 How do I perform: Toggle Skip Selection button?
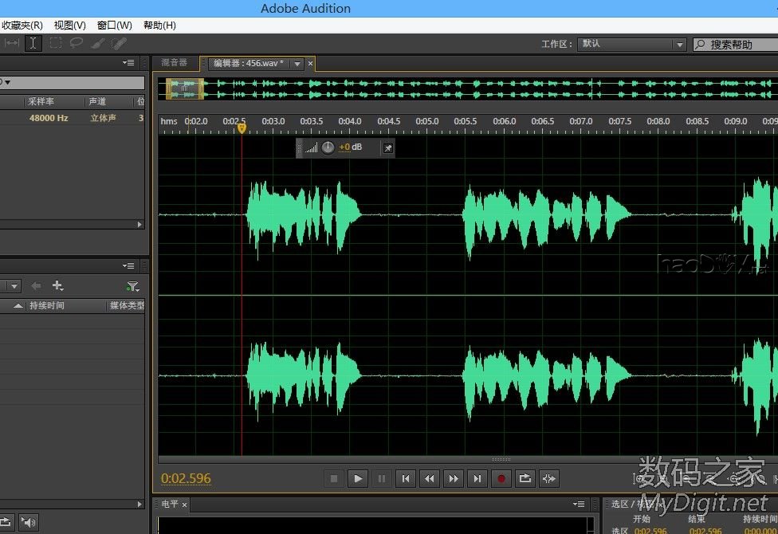(x=549, y=478)
